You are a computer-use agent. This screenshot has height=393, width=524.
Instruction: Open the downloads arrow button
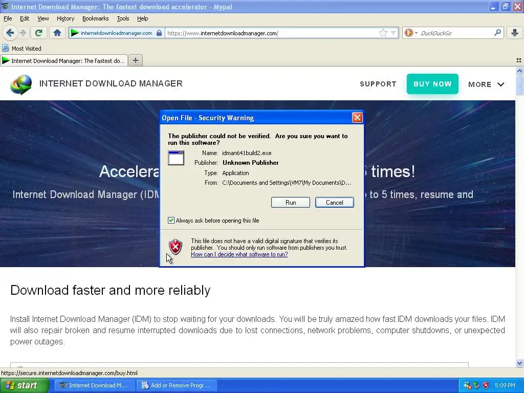[515, 33]
